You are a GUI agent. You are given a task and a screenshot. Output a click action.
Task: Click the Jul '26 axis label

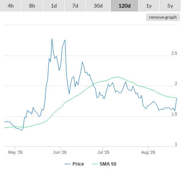tap(103, 152)
